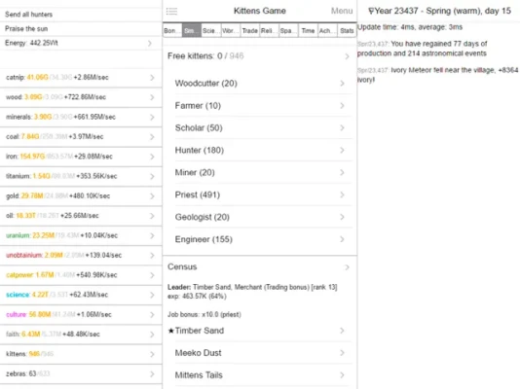The image size is (520, 389).
Task: Select kitten Meeko Dust
Action: tap(260, 353)
